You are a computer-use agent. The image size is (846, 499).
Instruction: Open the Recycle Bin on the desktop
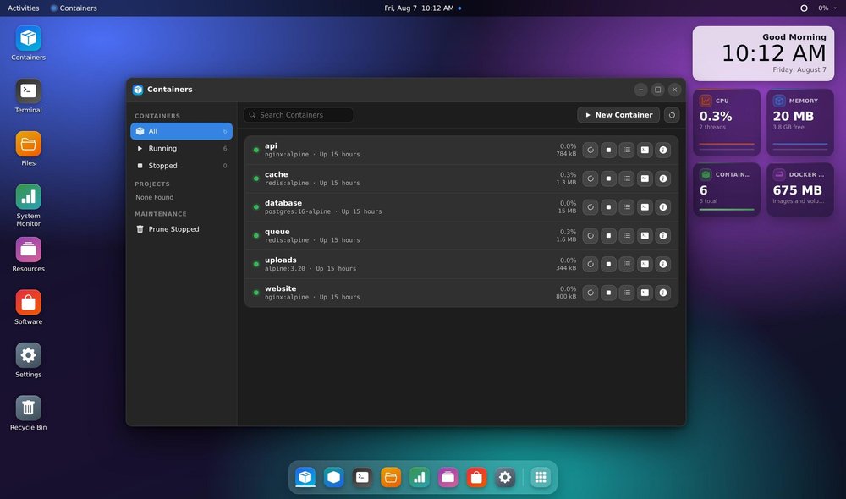28,414
